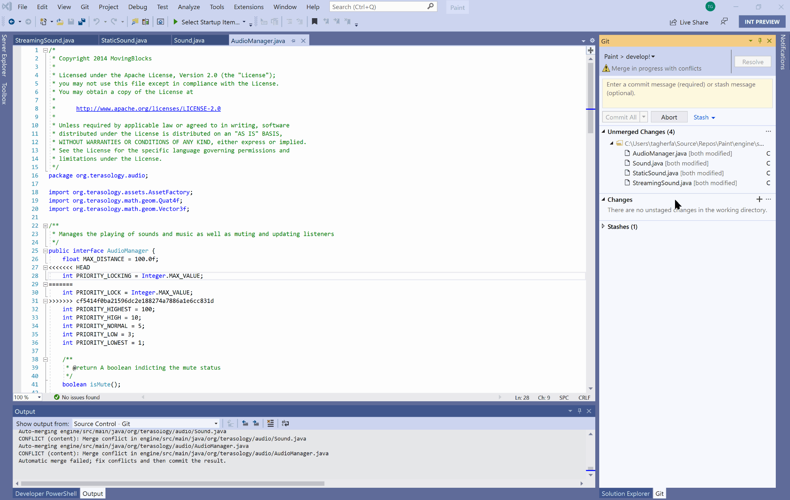Collapse the Changes section
Image resolution: width=790 pixels, height=500 pixels.
tap(603, 199)
